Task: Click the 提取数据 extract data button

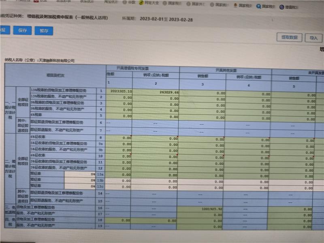Action: [x=289, y=37]
